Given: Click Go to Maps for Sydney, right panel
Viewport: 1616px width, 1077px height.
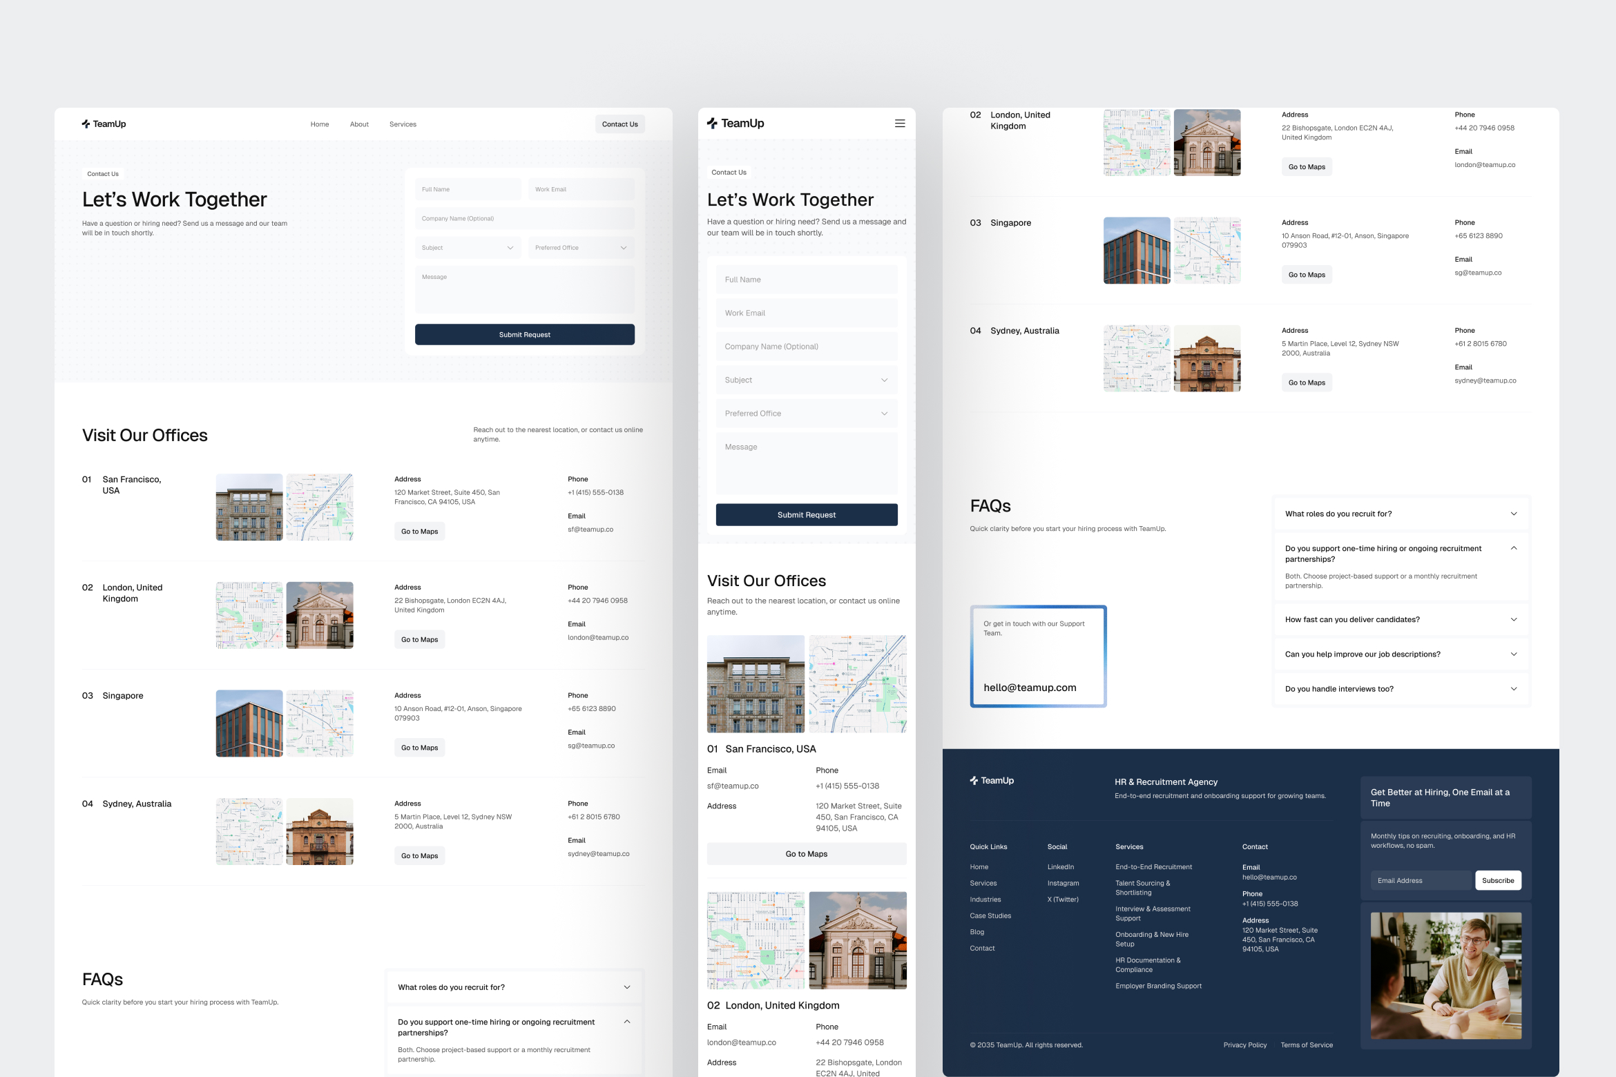Looking at the screenshot, I should click(1306, 382).
